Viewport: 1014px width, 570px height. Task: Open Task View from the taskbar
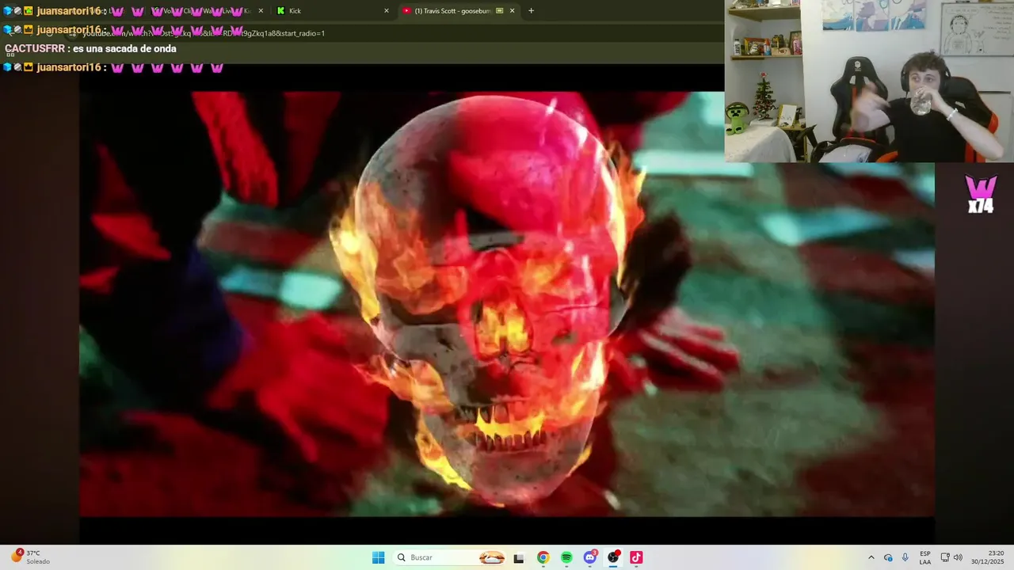tap(519, 557)
